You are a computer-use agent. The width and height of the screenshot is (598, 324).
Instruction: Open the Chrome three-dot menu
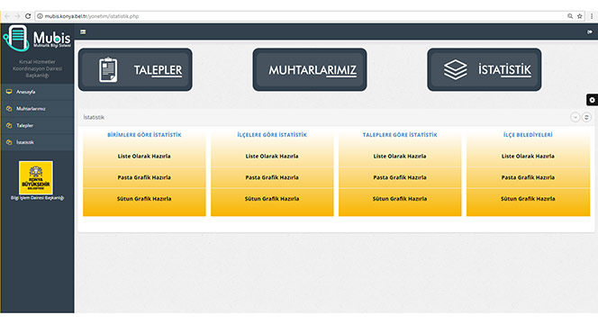click(592, 16)
